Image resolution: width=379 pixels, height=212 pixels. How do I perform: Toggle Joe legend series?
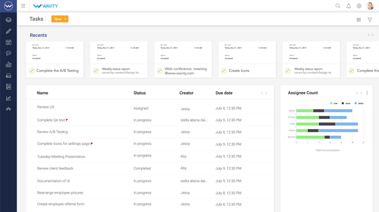(x=334, y=103)
